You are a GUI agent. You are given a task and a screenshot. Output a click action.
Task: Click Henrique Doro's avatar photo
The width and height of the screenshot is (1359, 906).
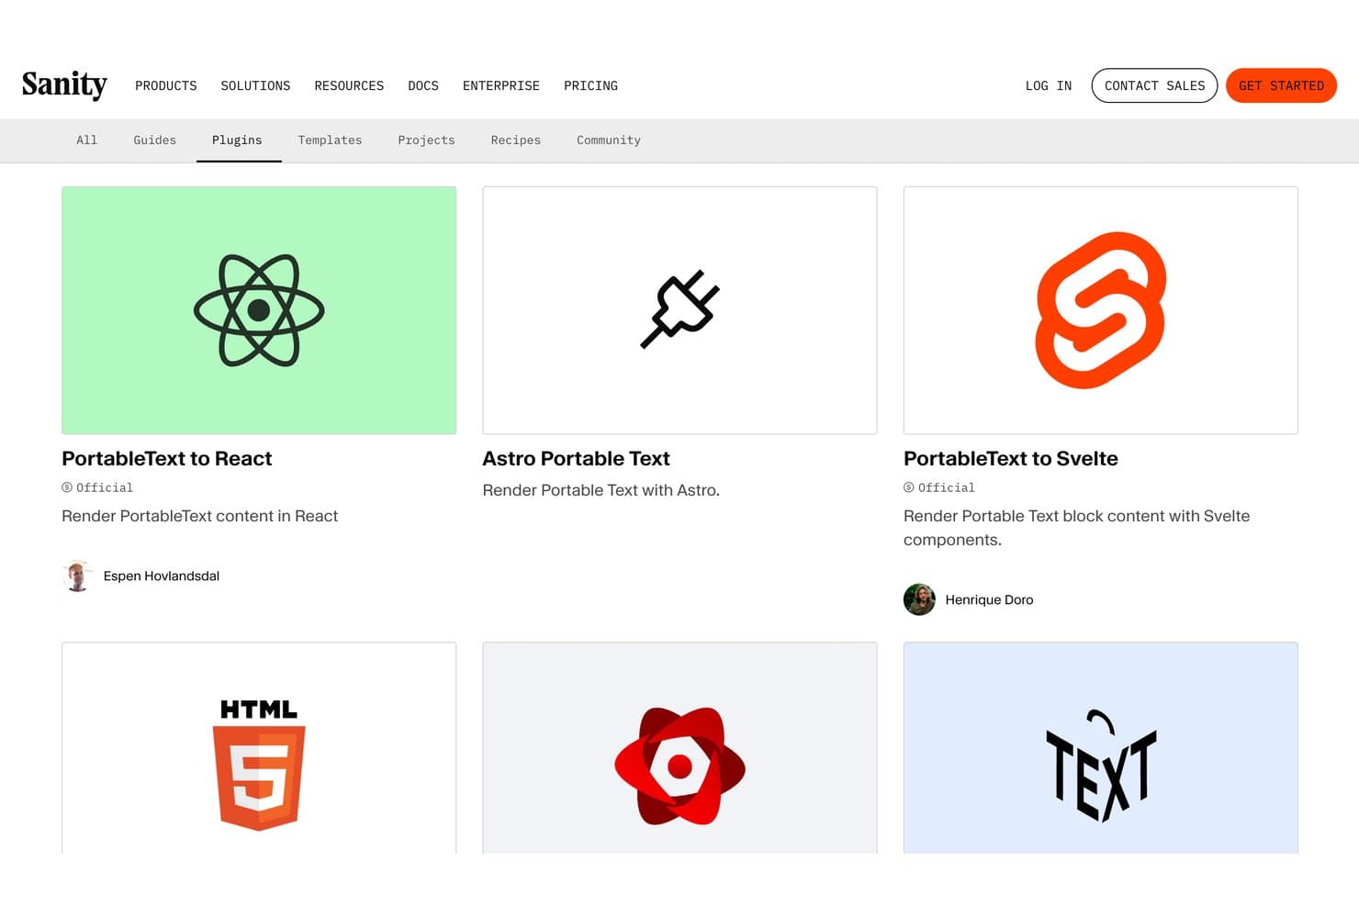pos(919,599)
